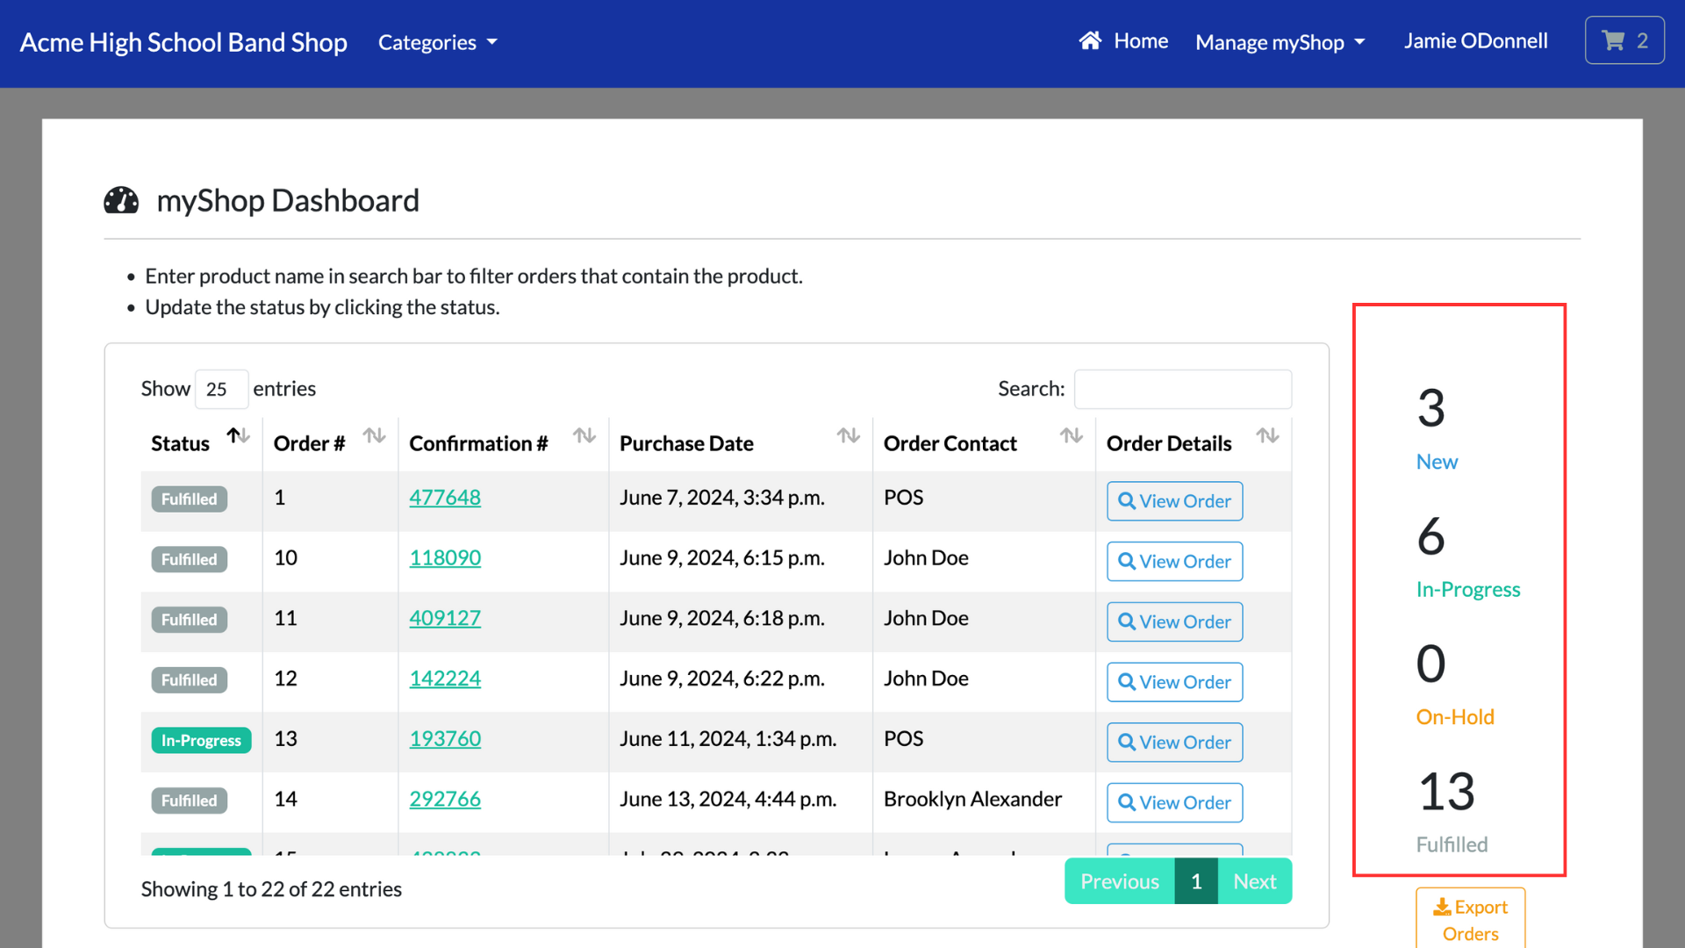Viewport: 1685px width, 948px height.
Task: Sort by Order Details column arrows
Action: [x=1267, y=435]
